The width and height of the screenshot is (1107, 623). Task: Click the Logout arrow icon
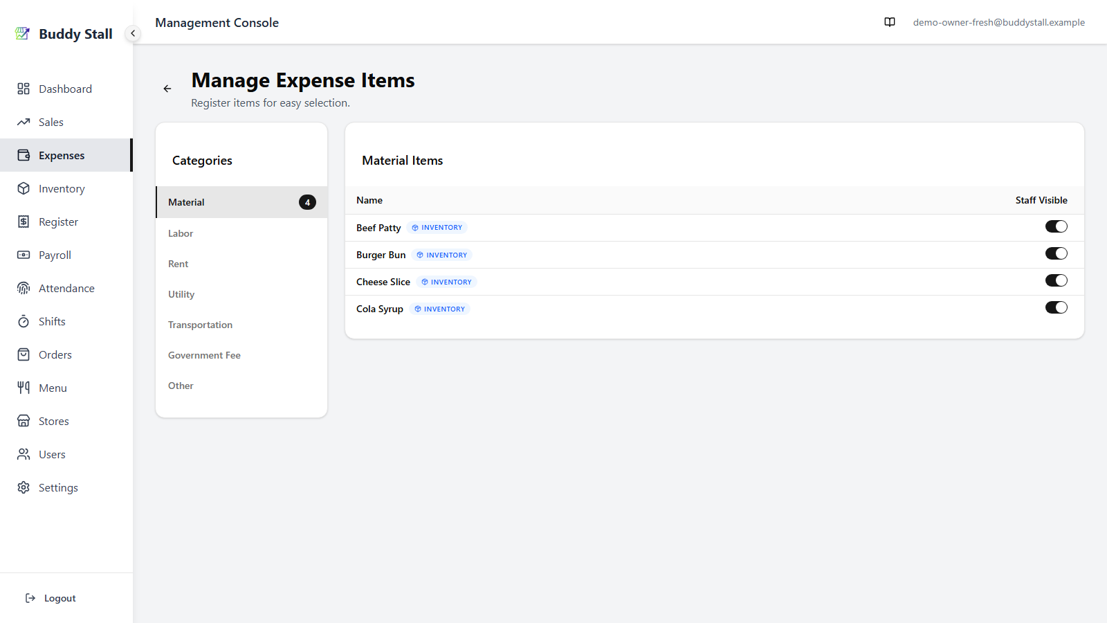[x=30, y=598]
